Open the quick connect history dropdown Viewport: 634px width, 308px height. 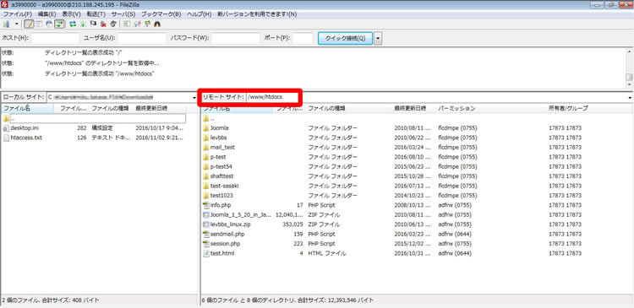coord(378,38)
